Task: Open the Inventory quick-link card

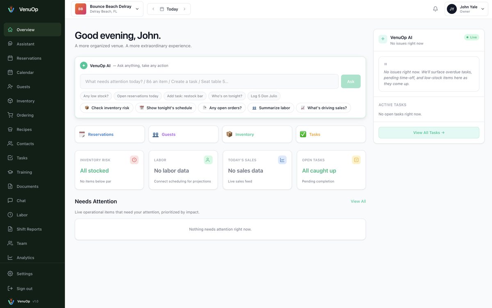Action: pos(257,134)
